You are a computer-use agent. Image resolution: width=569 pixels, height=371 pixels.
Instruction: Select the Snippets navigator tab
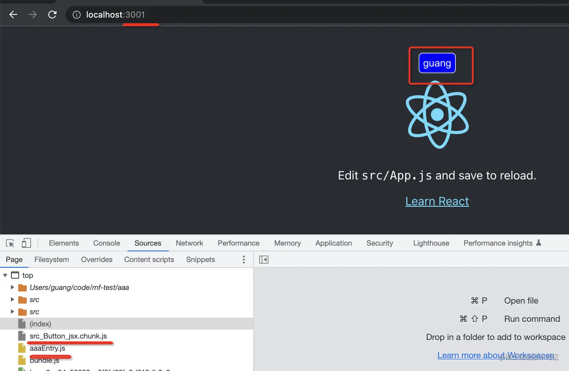pyautogui.click(x=201, y=260)
